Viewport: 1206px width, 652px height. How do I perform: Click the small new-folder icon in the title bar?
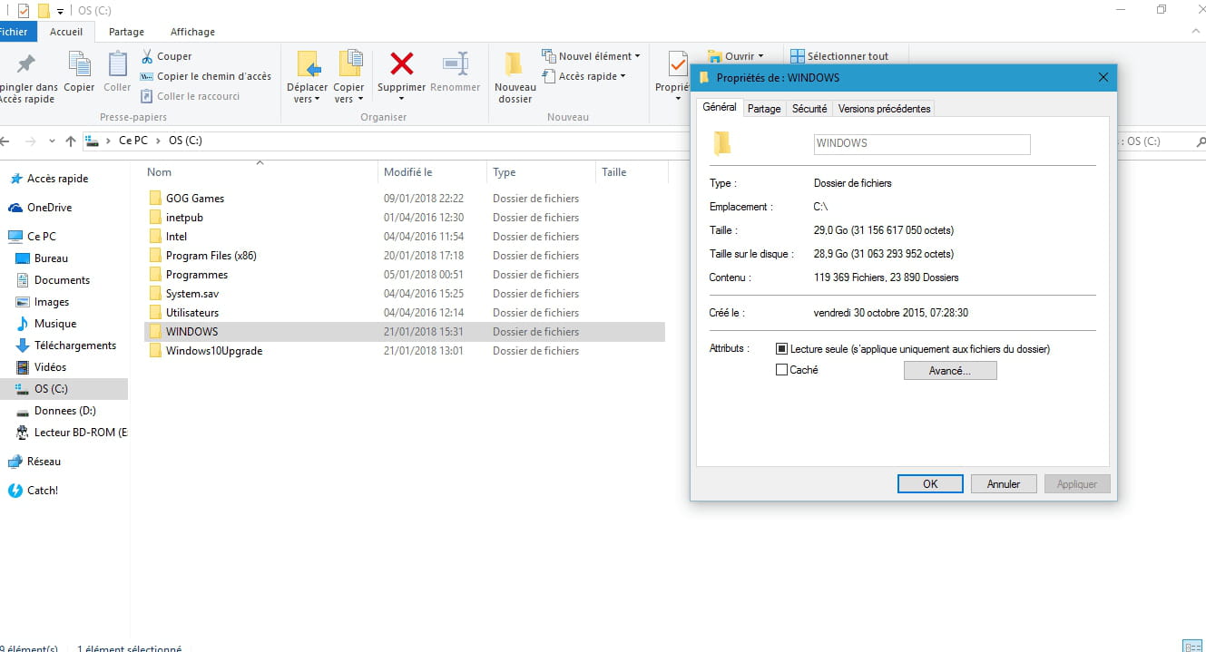43,10
